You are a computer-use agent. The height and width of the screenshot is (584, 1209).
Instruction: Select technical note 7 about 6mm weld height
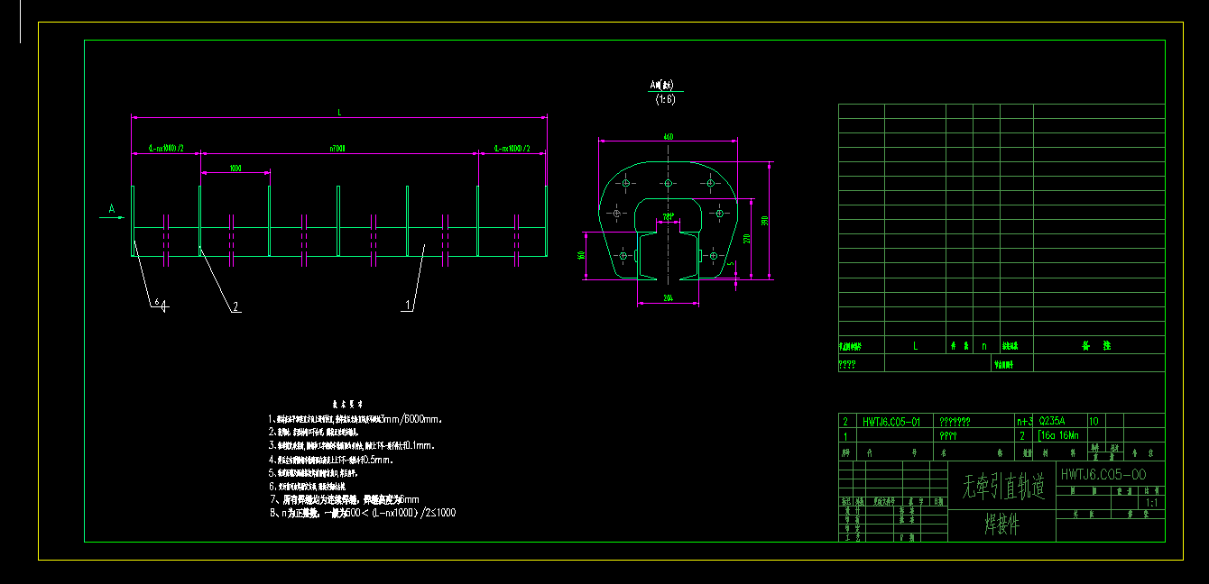point(344,498)
